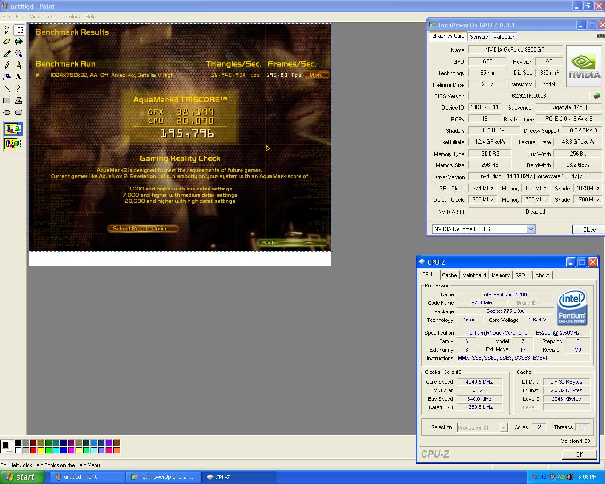
Task: Click the More button next to 195.80 fps
Action: pyautogui.click(x=316, y=75)
